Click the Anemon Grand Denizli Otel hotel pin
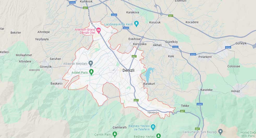This screenshot has width=256, height=138. coord(98,30)
